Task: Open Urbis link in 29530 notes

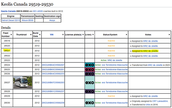Action: (148, 105)
